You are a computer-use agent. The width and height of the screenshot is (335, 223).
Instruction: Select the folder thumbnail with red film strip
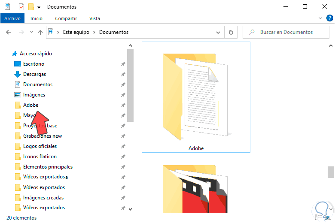195,189
